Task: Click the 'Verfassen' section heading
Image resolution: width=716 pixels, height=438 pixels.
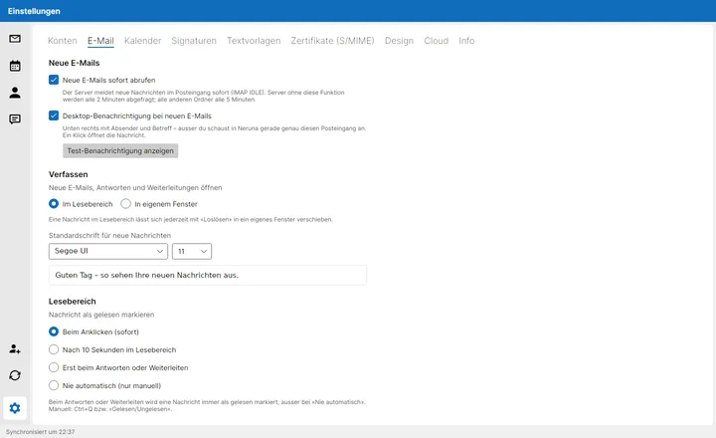Action: [68, 174]
